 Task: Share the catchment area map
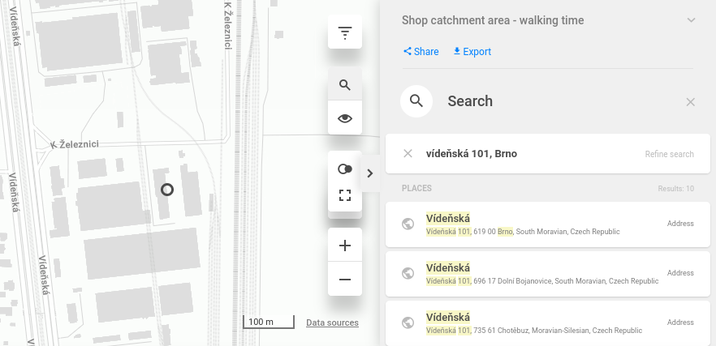pyautogui.click(x=421, y=52)
